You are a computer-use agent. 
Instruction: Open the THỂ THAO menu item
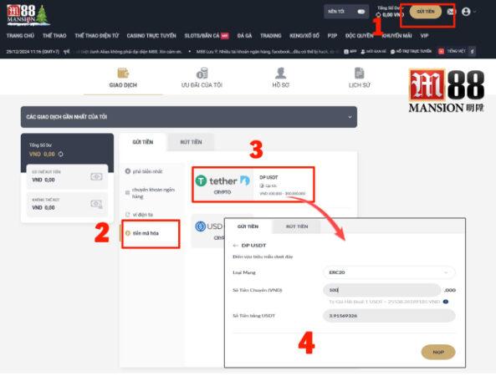(x=54, y=36)
